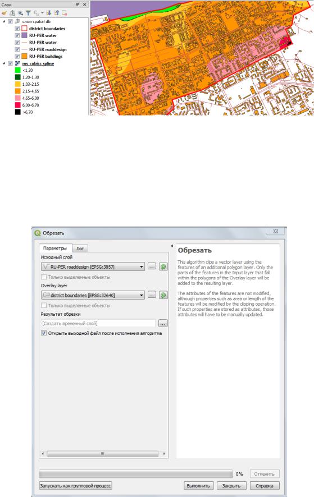Click the scrollbar right arrow in parameters
This screenshot has width=314, height=497.
(164, 454)
